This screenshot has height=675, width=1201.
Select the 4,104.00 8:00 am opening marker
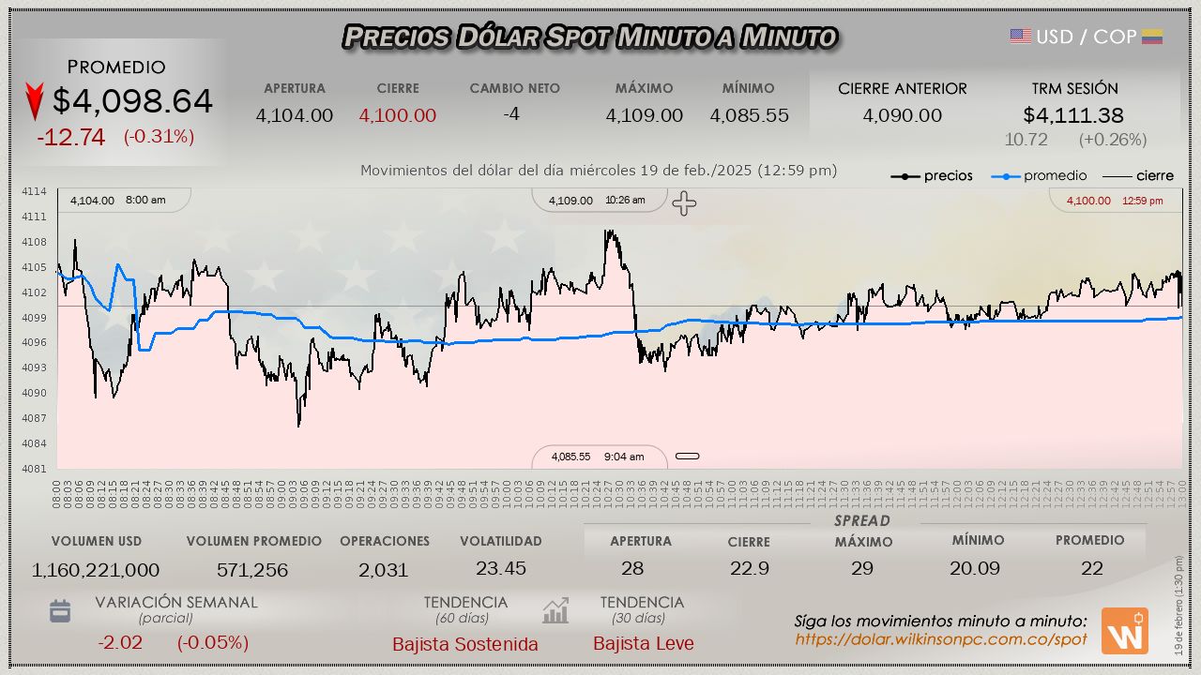point(118,200)
